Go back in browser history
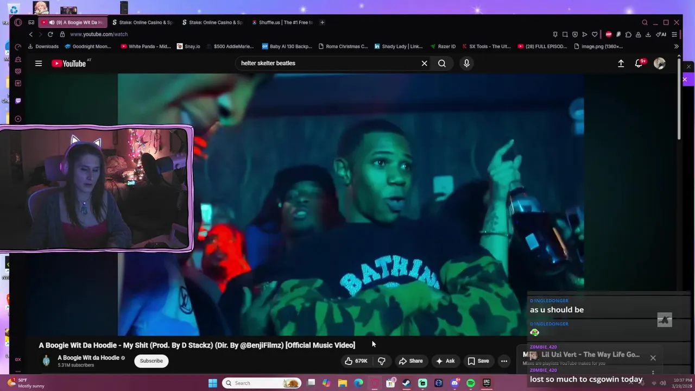 tap(31, 34)
